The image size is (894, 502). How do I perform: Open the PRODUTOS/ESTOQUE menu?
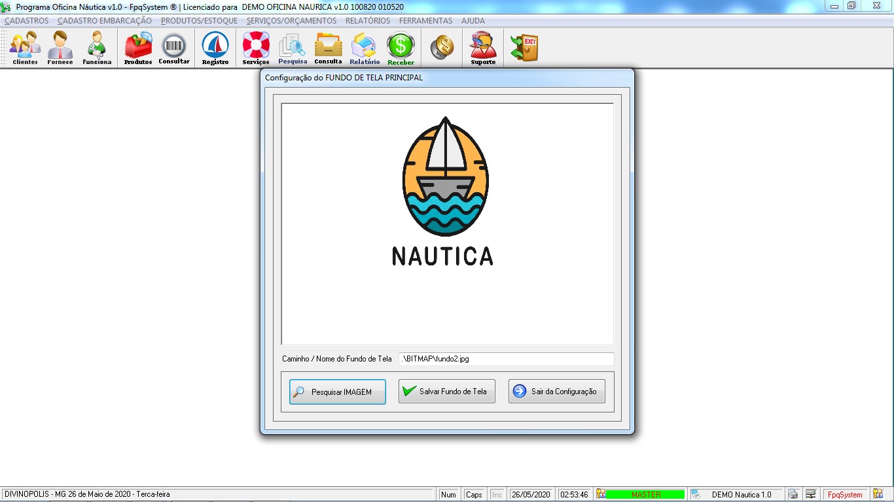click(x=199, y=21)
